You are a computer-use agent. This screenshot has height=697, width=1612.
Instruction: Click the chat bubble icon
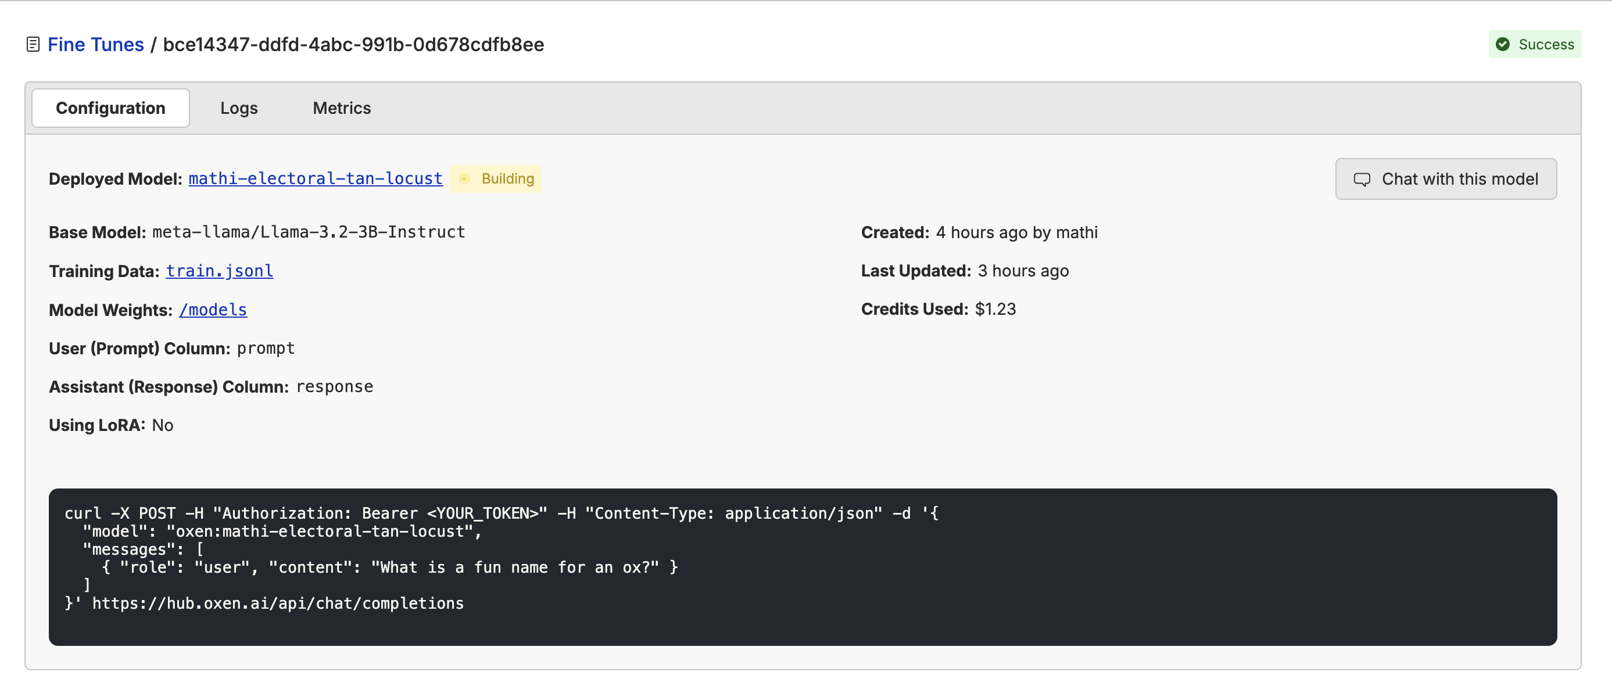tap(1362, 179)
